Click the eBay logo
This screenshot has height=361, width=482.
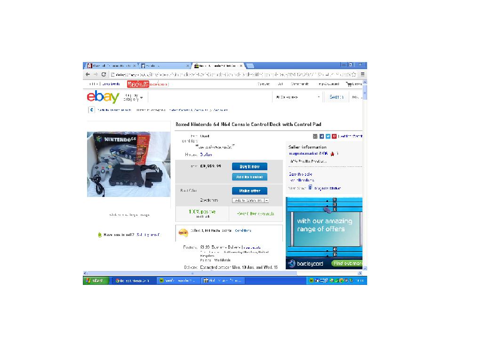point(103,97)
